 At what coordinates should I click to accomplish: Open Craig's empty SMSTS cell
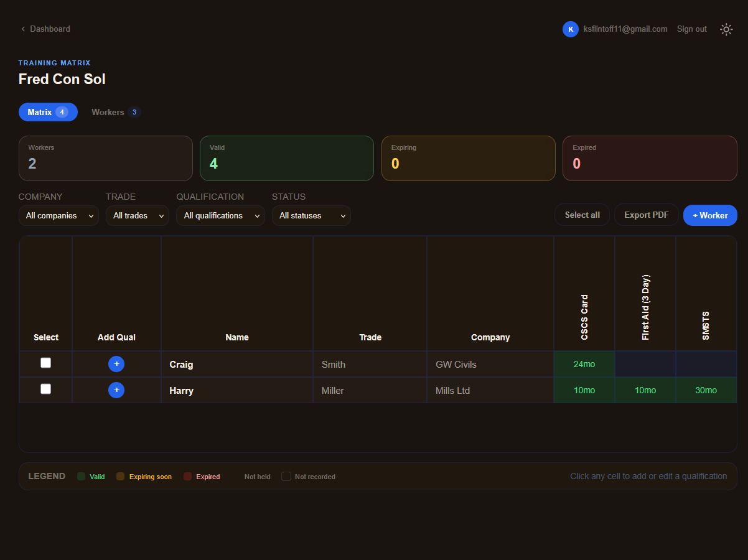(x=706, y=364)
